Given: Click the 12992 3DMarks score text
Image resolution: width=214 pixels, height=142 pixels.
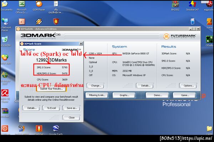Looking at the screenshot, I should [x=51, y=60].
